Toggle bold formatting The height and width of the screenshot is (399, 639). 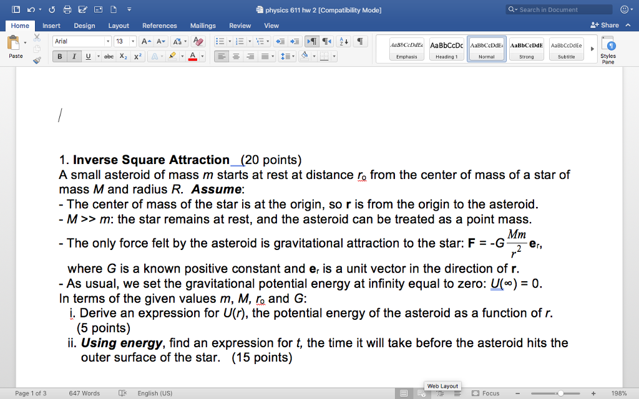click(59, 56)
